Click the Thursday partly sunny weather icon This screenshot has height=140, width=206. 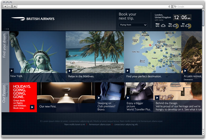[x=176, y=26]
